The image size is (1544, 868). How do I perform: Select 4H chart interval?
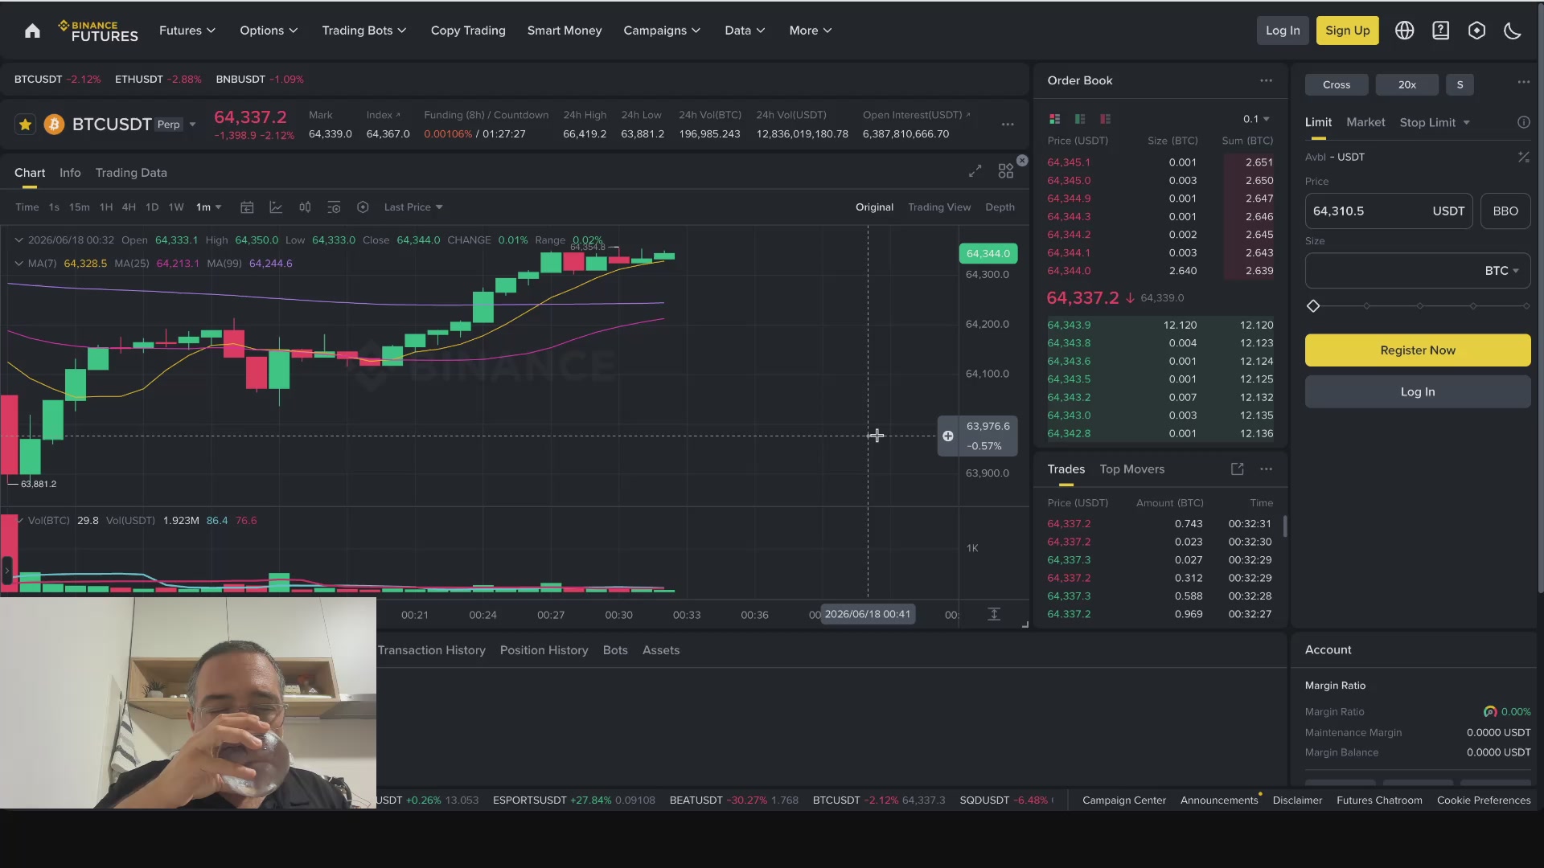(x=129, y=207)
